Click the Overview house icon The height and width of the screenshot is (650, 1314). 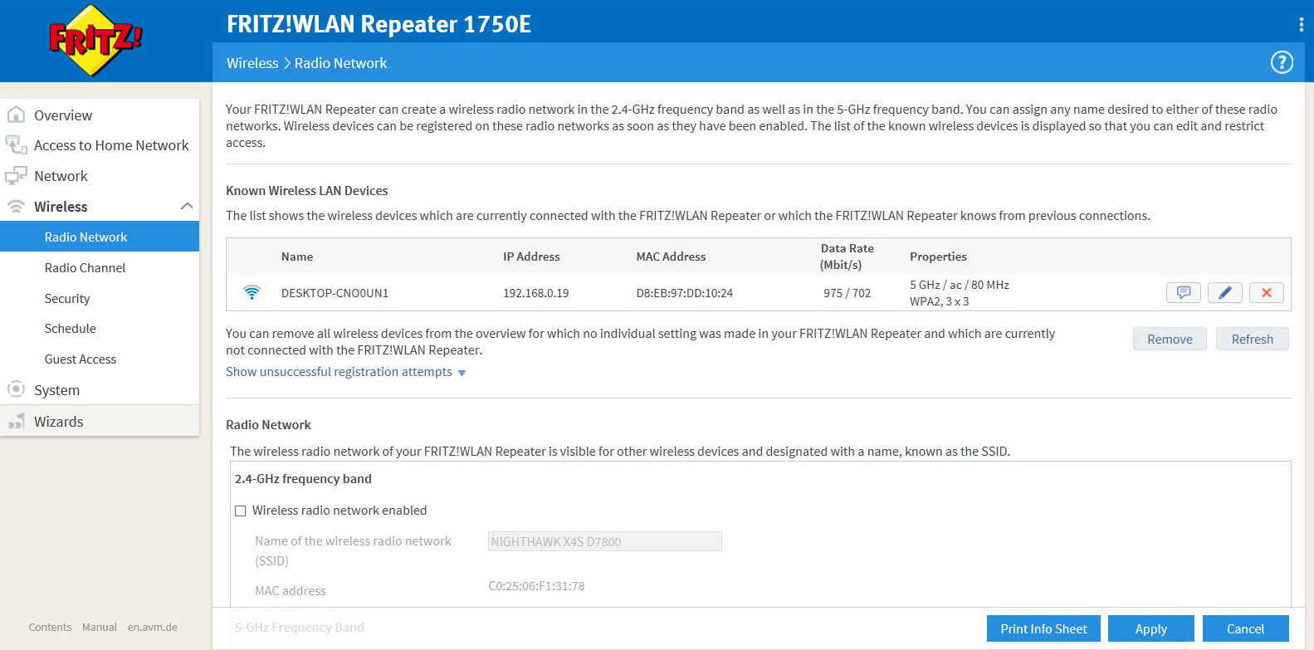coord(16,115)
